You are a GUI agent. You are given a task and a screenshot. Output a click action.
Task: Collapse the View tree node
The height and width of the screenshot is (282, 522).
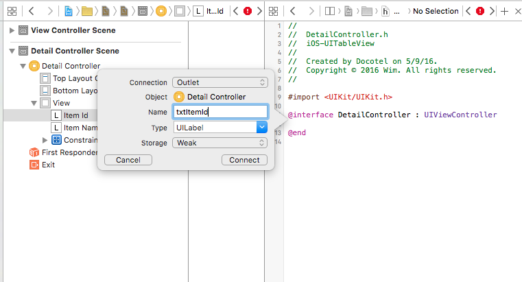tap(34, 103)
